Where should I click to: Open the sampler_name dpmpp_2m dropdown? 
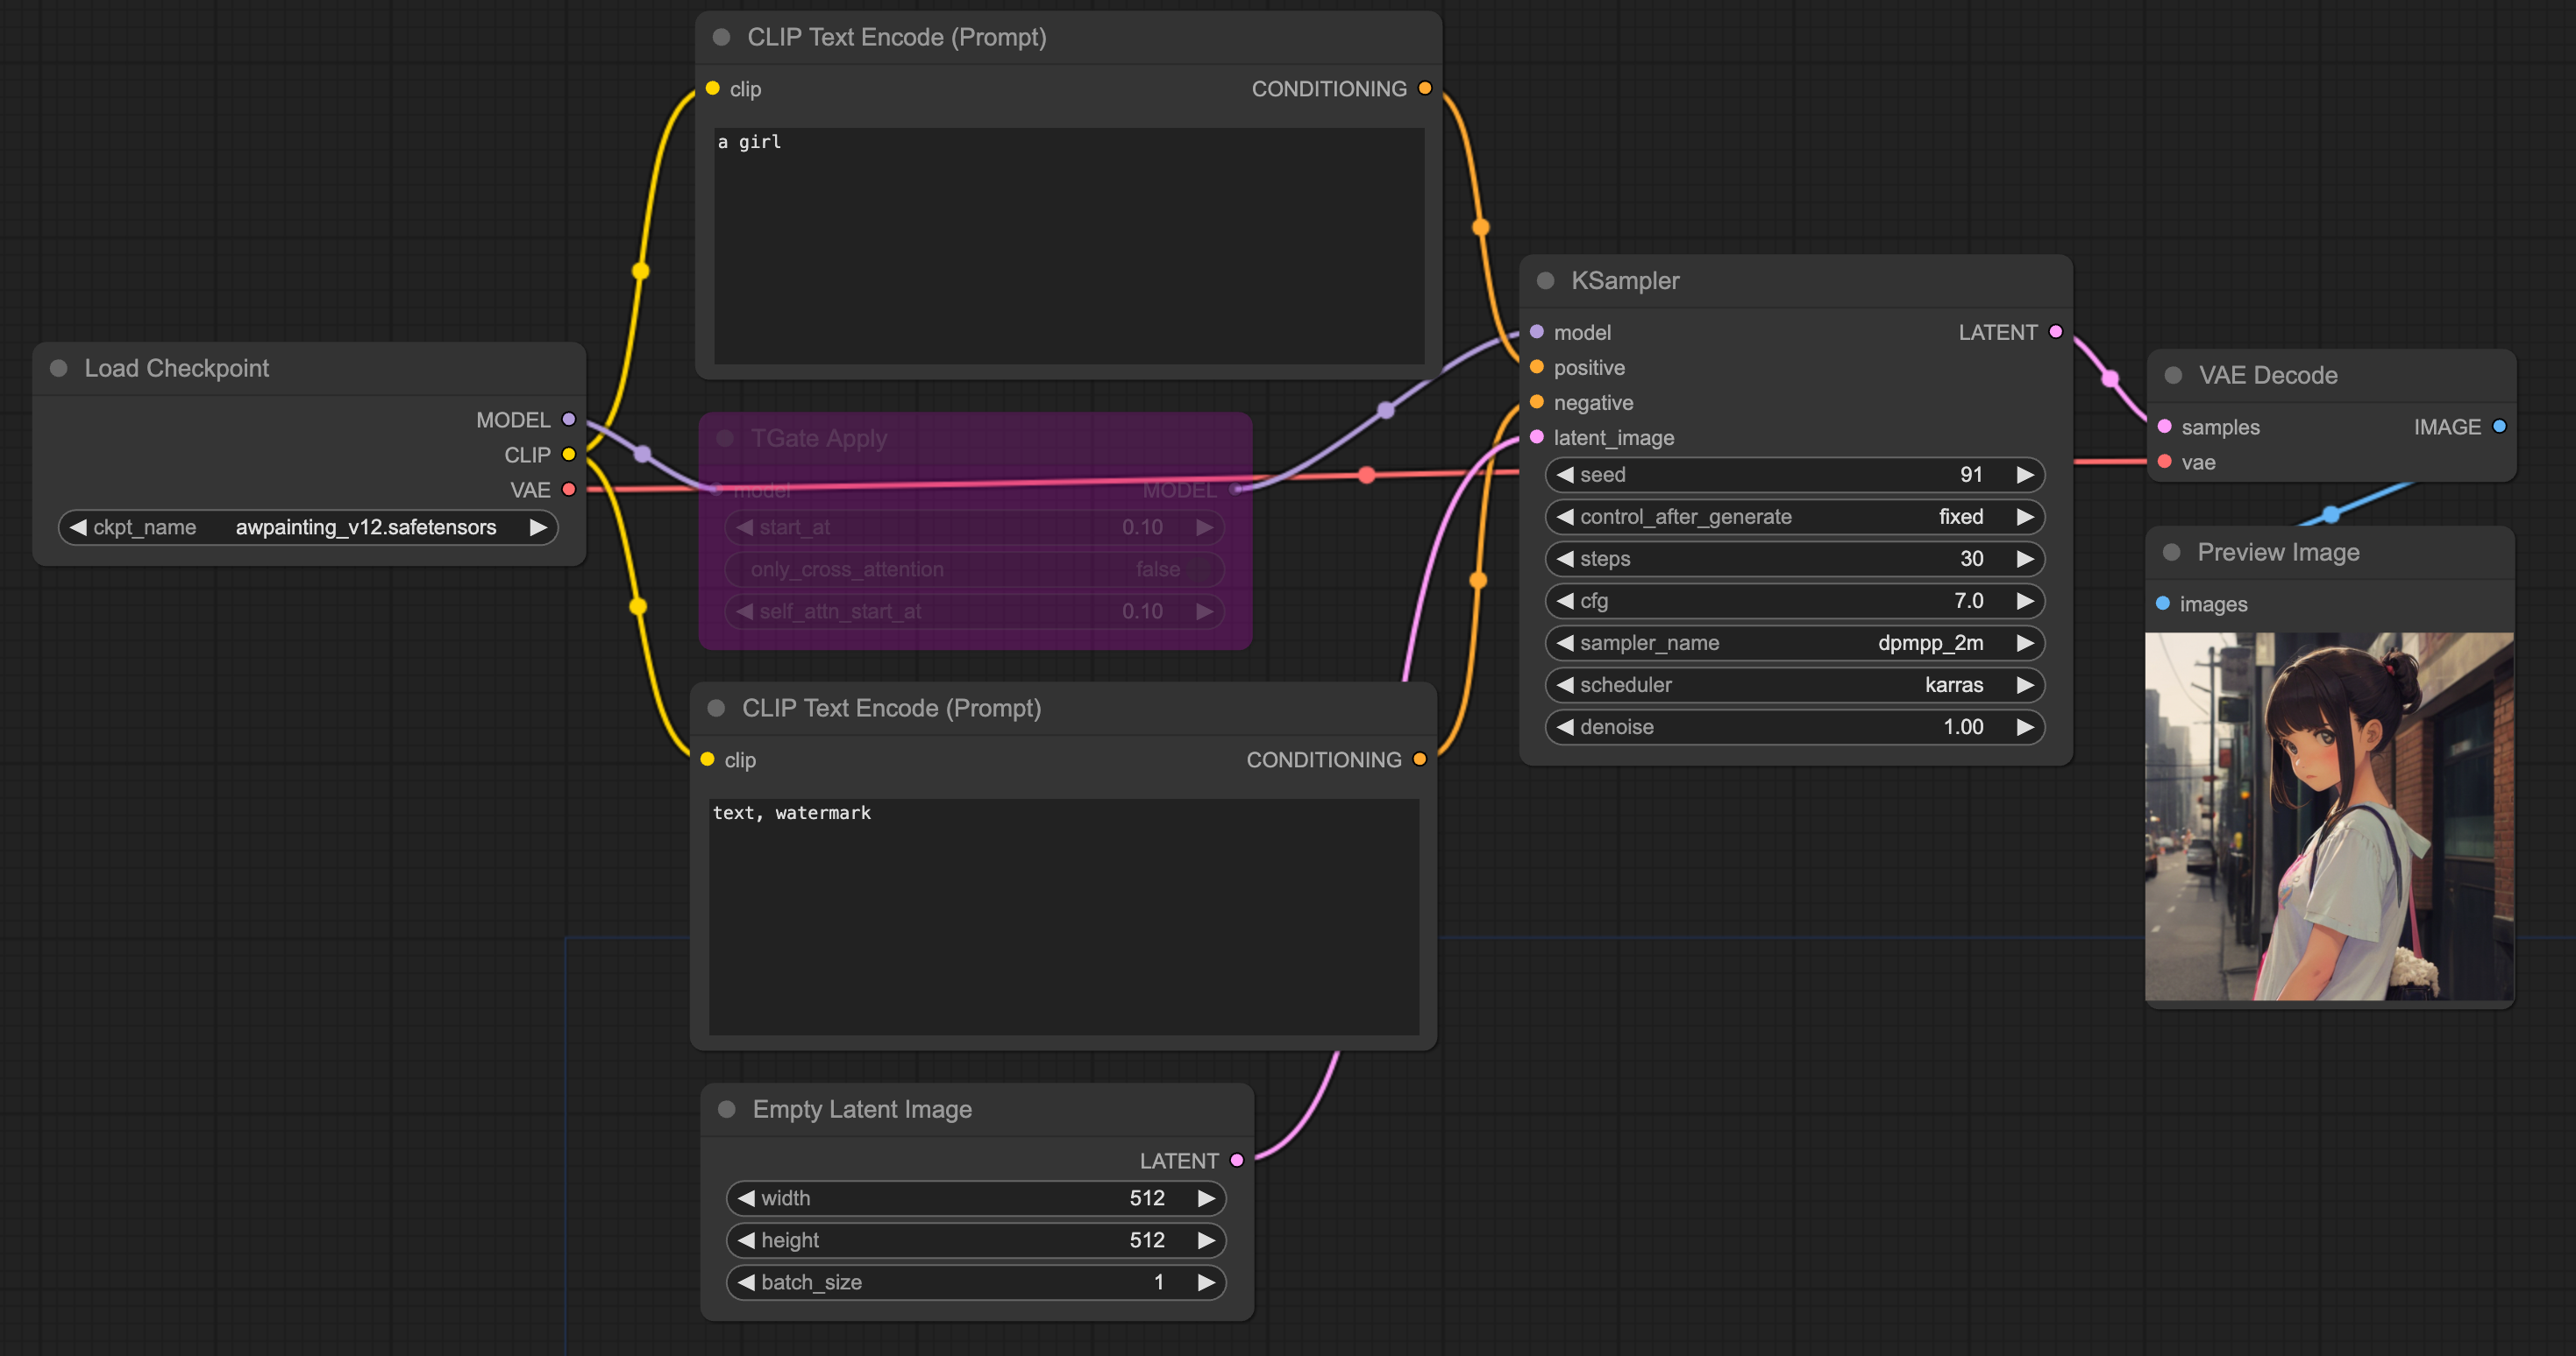click(x=1794, y=644)
